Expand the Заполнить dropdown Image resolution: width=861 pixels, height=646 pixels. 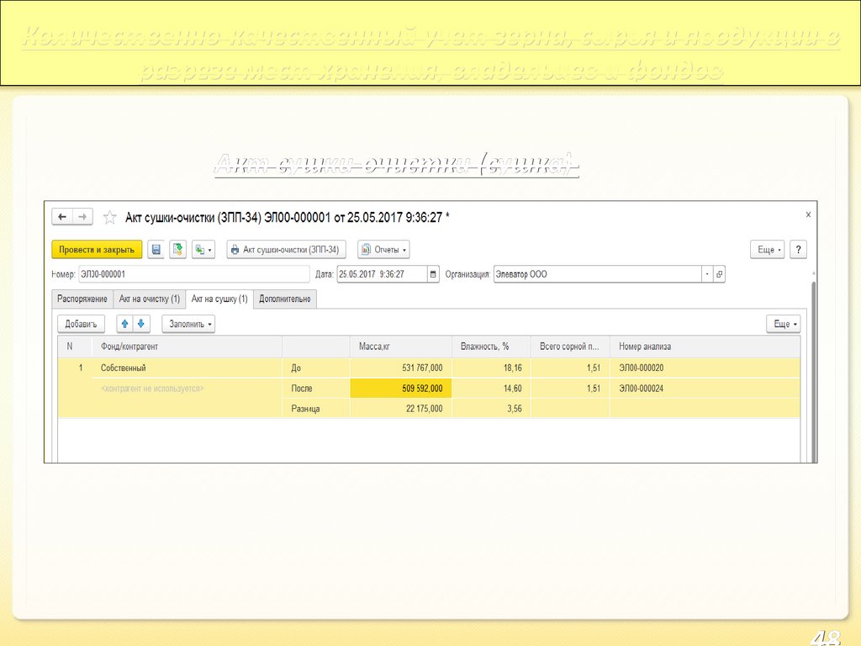188,324
